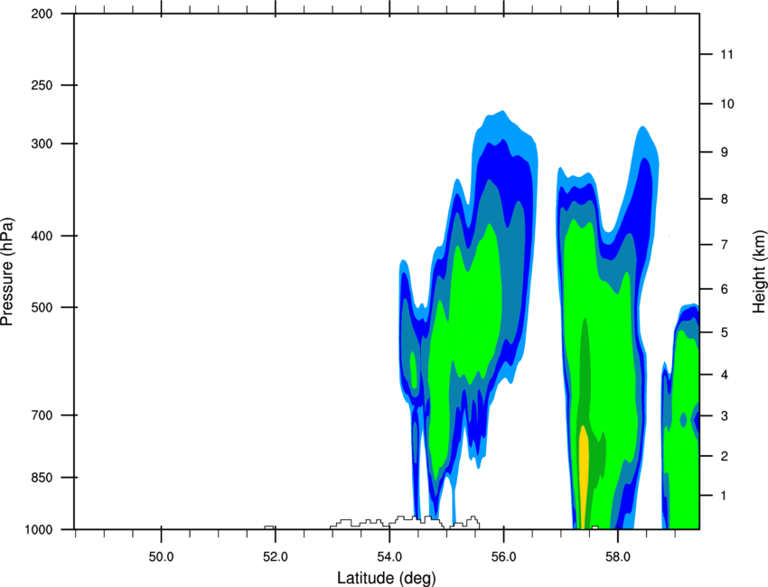Select the 700 pressure tick label

(x=42, y=415)
